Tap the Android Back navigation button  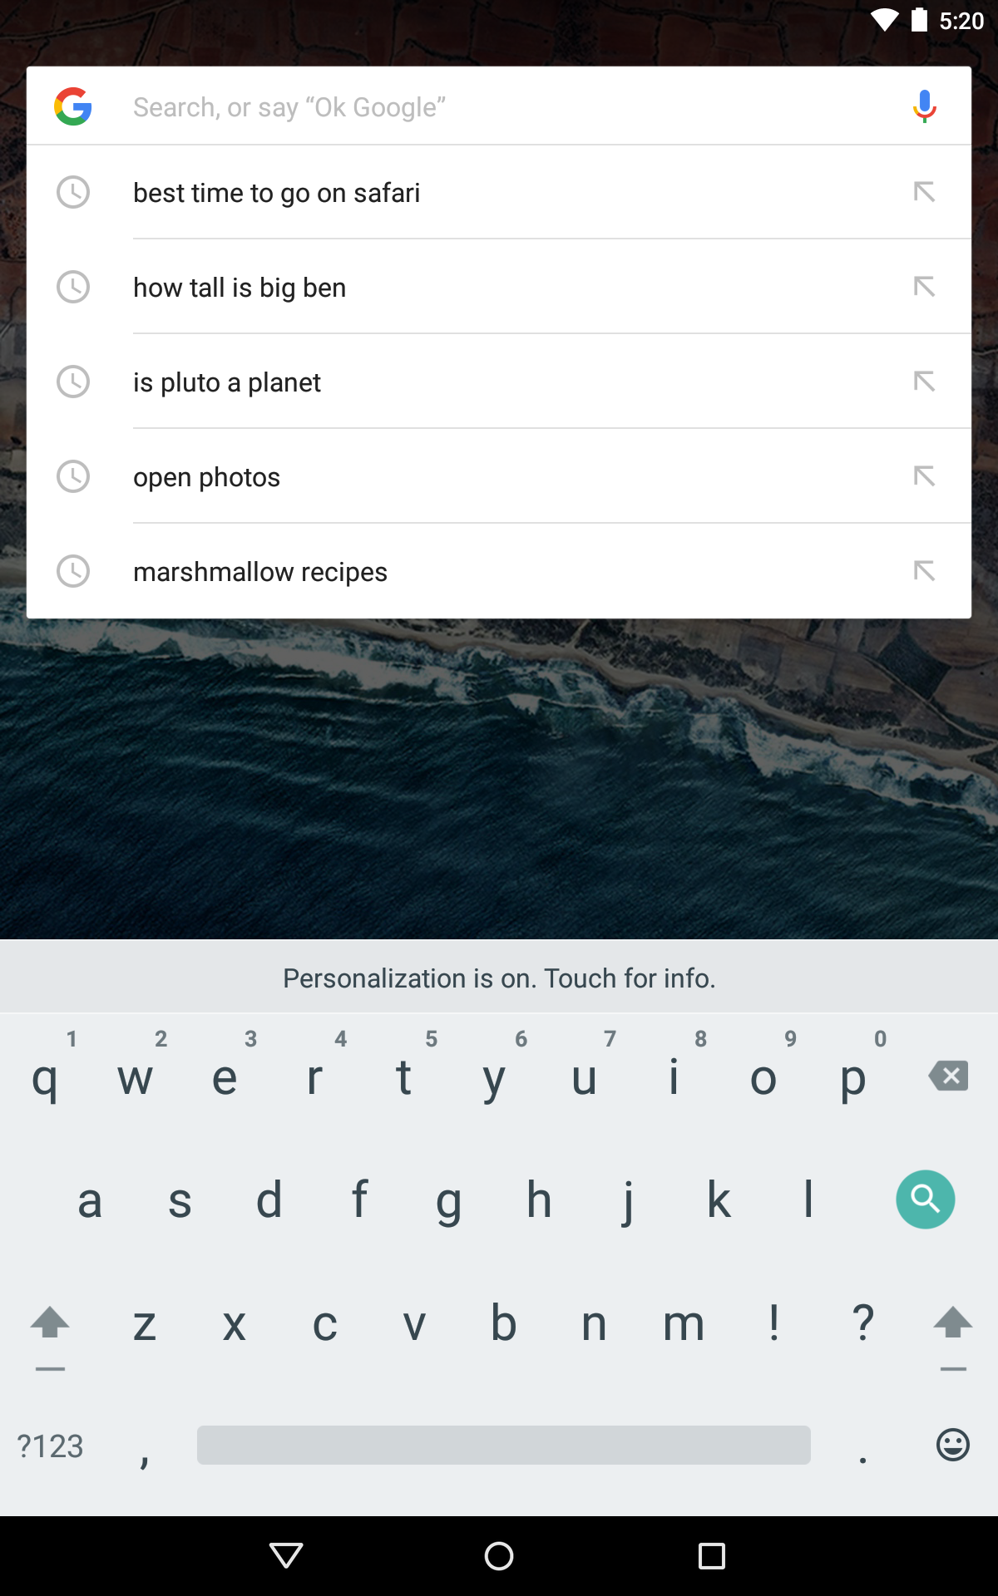click(x=286, y=1556)
